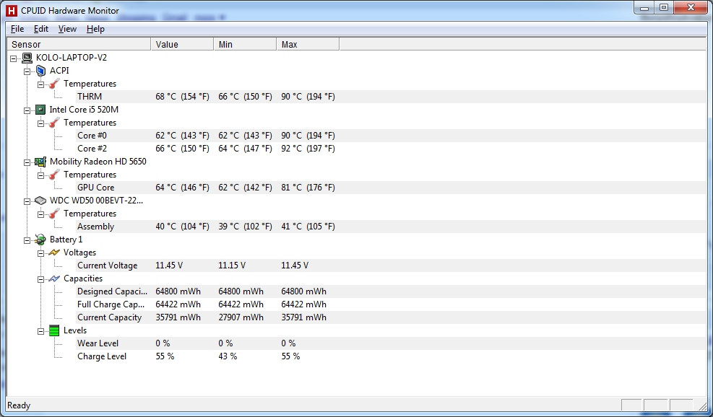The image size is (713, 417).
Task: Click the Current Voltage min 11.15 V
Action: coord(232,265)
